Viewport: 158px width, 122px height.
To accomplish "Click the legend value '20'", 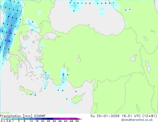I will (43, 121).
